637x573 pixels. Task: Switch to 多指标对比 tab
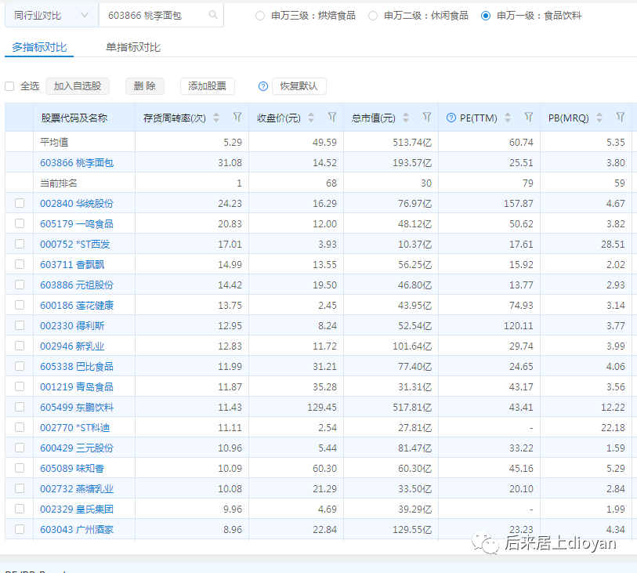coord(39,47)
